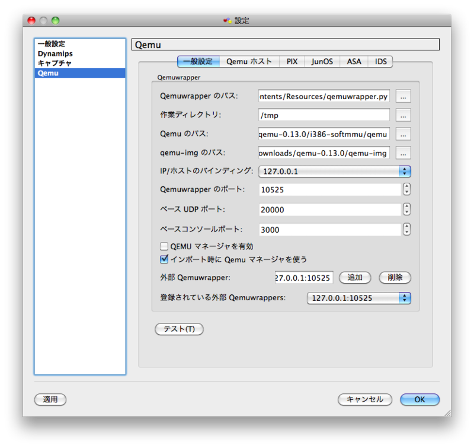Click the 追加 button
The image size is (474, 448).
(x=355, y=278)
